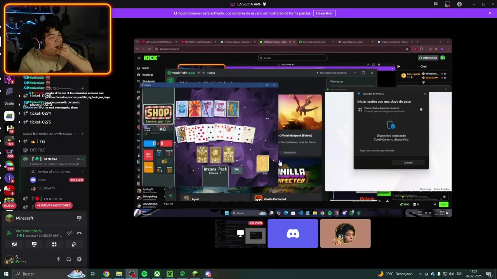Open Minecraft creeper icon on taskbar
This screenshot has height=279, width=497.
click(170, 274)
